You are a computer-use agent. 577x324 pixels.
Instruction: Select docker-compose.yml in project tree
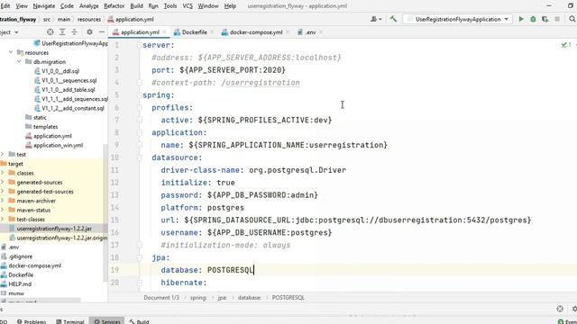pyautogui.click(x=35, y=265)
